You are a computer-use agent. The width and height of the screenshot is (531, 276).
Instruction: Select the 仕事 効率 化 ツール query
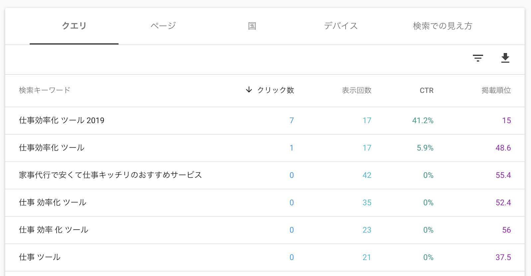(x=54, y=230)
